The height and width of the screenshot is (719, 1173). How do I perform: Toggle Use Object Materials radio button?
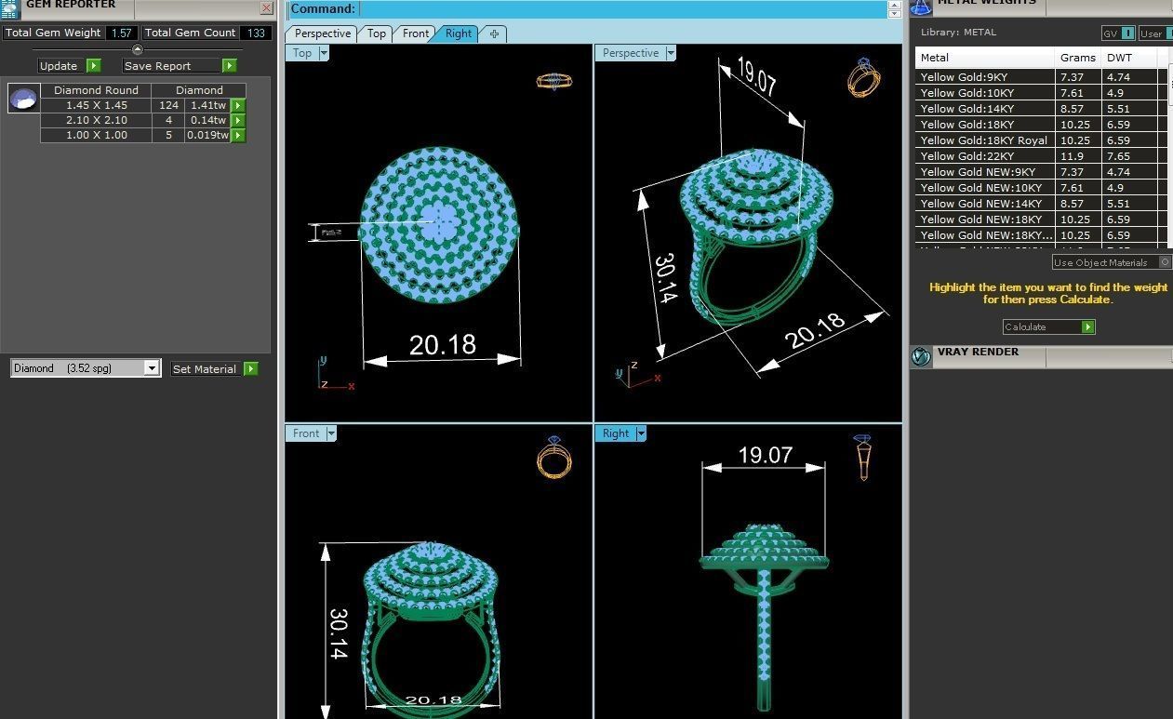tap(1165, 262)
